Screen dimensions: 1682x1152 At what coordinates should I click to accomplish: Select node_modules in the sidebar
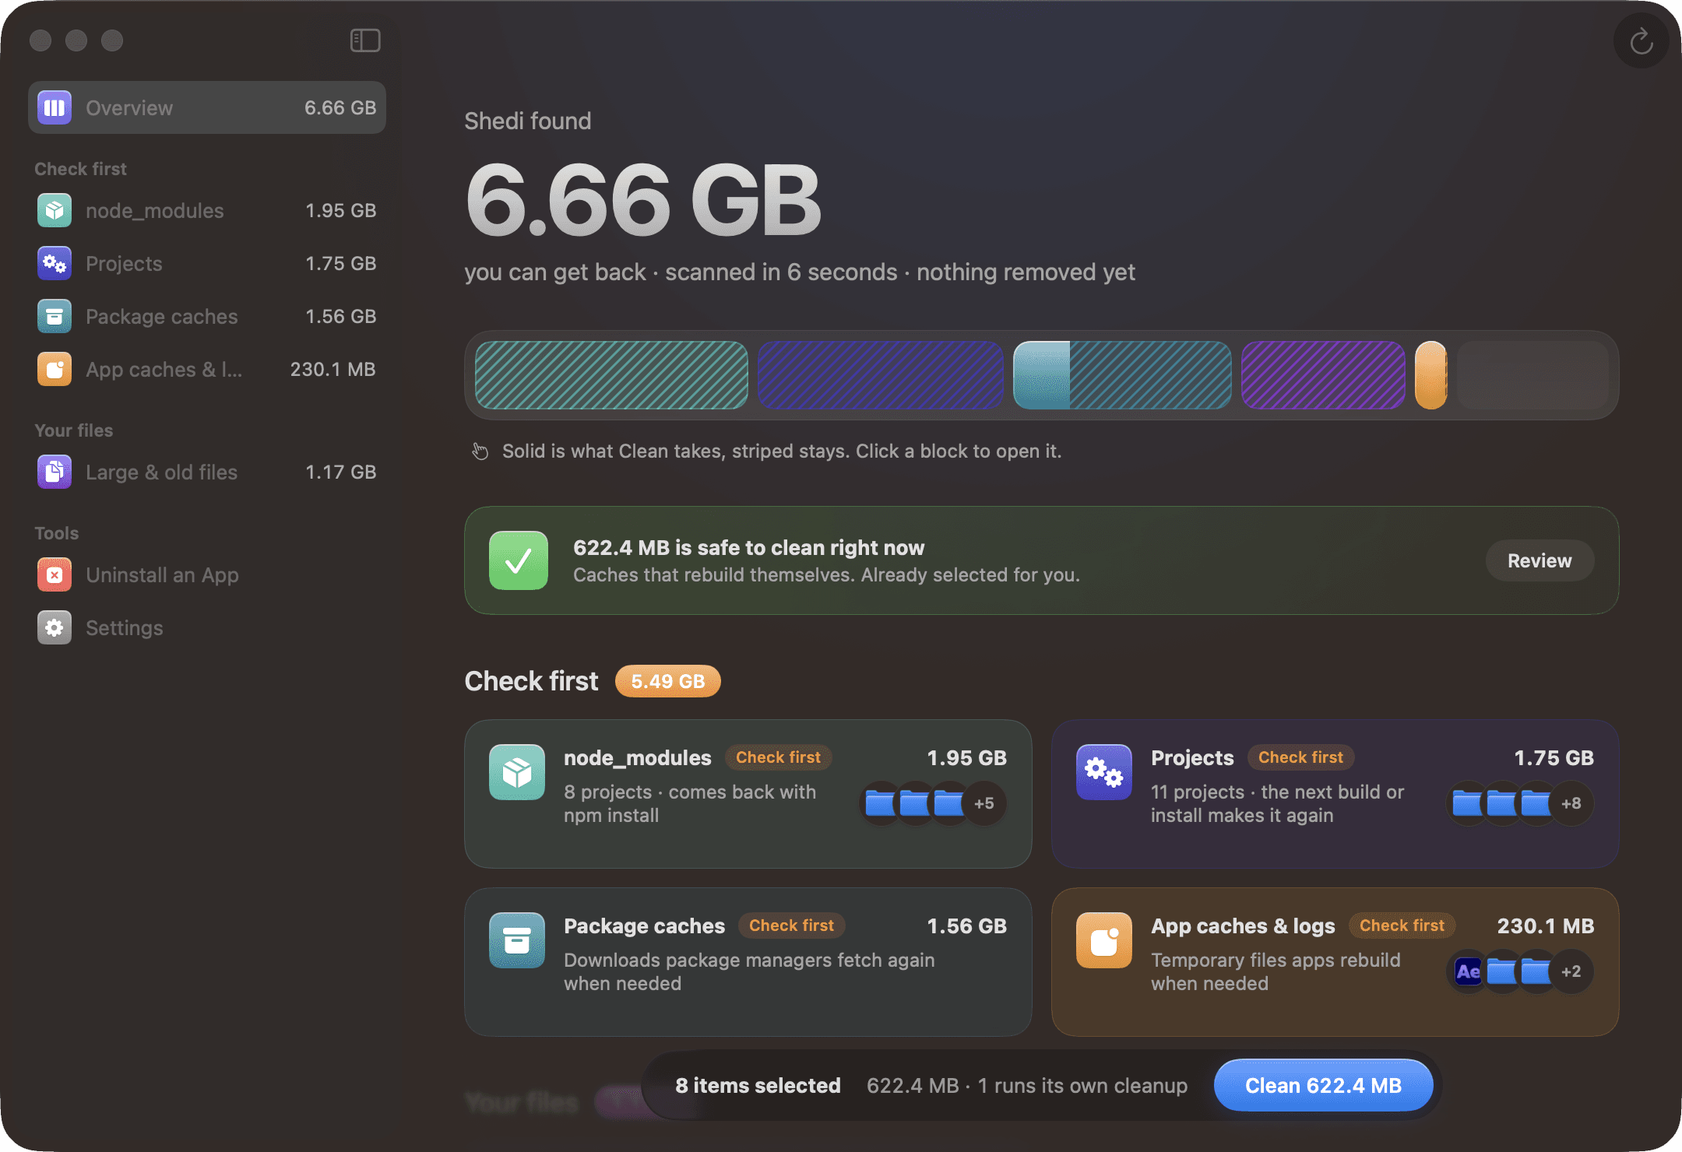[x=207, y=210]
